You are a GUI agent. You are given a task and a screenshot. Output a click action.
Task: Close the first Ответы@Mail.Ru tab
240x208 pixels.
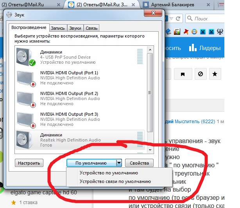(59, 5)
